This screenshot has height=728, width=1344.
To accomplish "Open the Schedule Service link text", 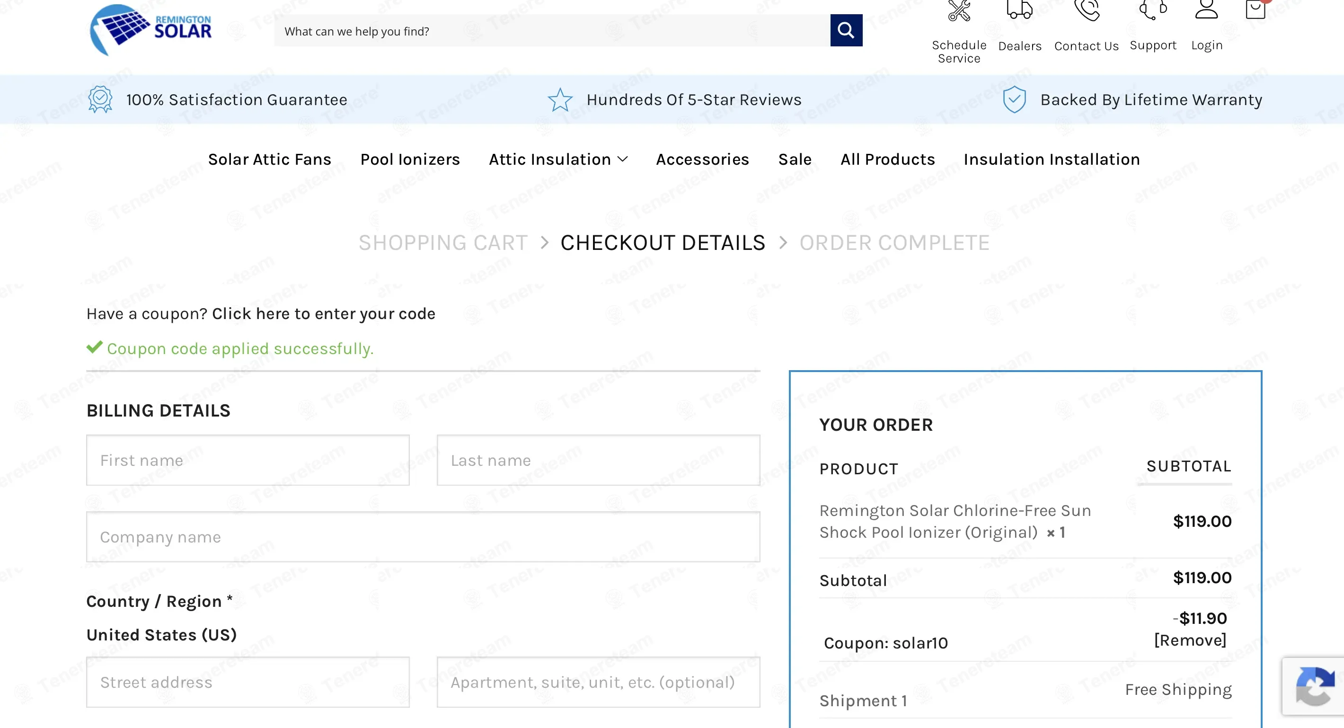I will (x=959, y=52).
